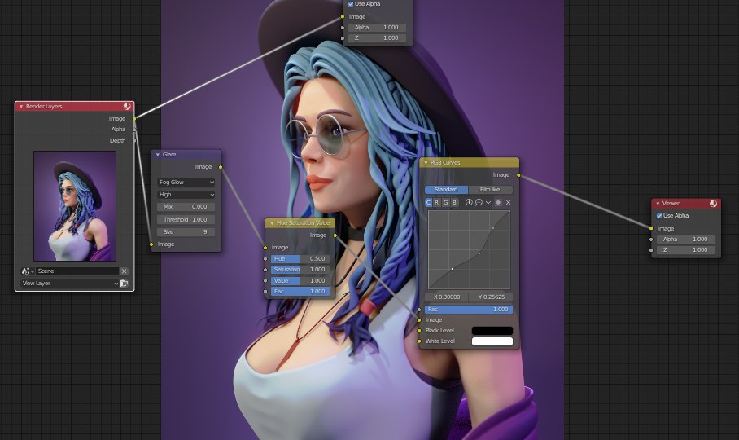Open the Black Level color swatch
Image resolution: width=739 pixels, height=440 pixels.
492,331
